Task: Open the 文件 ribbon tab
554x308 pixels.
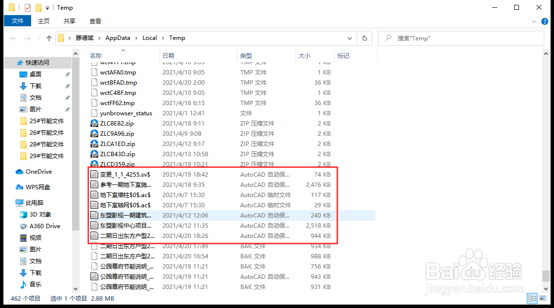Action: 18,21
